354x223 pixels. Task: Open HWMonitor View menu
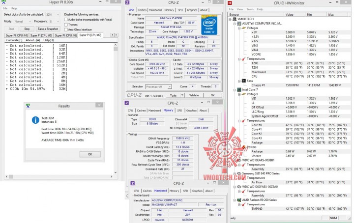240,9
